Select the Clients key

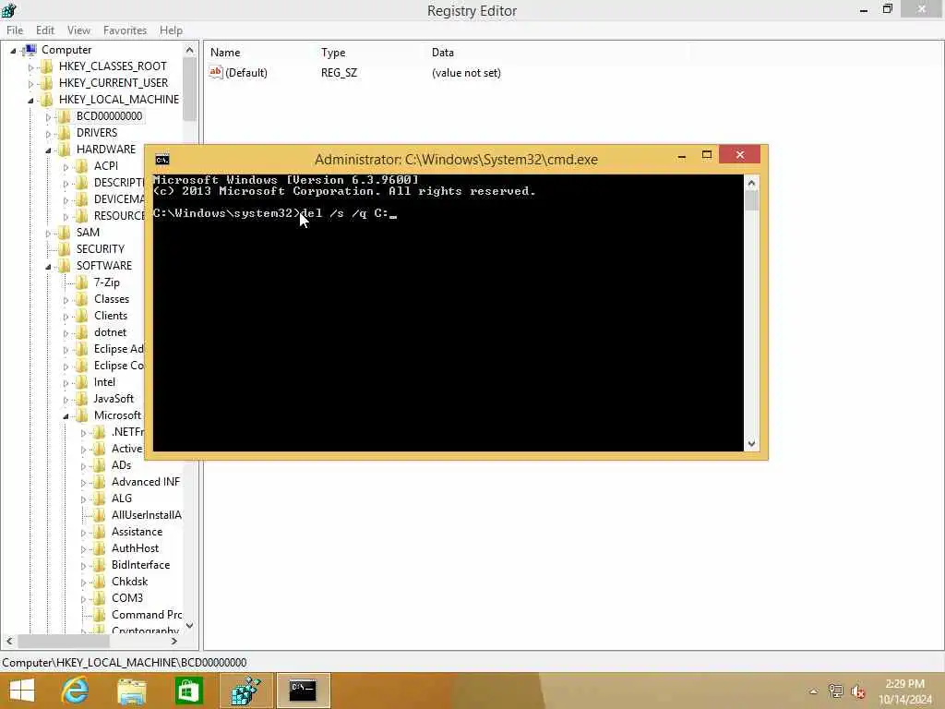pyautogui.click(x=111, y=316)
